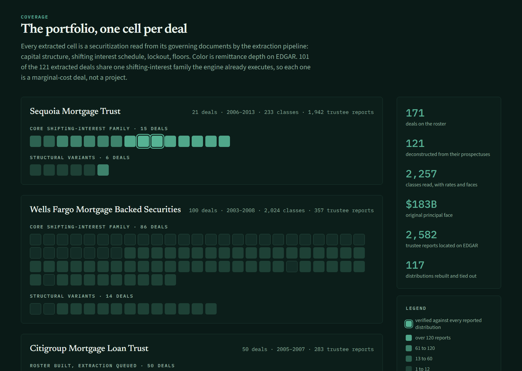Viewport: 522px width, 371px height.
Task: Click 'The portfolio, one cell per deal' title
Action: pyautogui.click(x=104, y=29)
